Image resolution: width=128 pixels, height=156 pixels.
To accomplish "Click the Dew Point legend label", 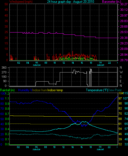I will tap(115, 90).
